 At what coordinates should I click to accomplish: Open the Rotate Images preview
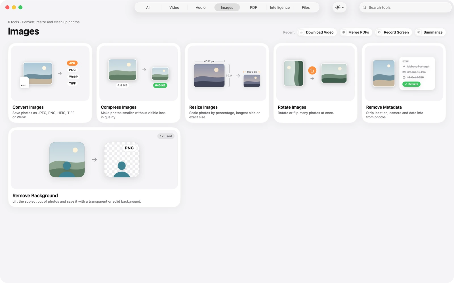(315, 73)
